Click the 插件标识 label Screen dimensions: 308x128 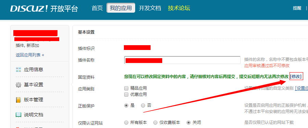point(86,49)
